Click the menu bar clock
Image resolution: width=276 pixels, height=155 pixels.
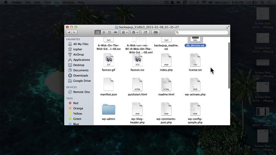click(x=229, y=2)
